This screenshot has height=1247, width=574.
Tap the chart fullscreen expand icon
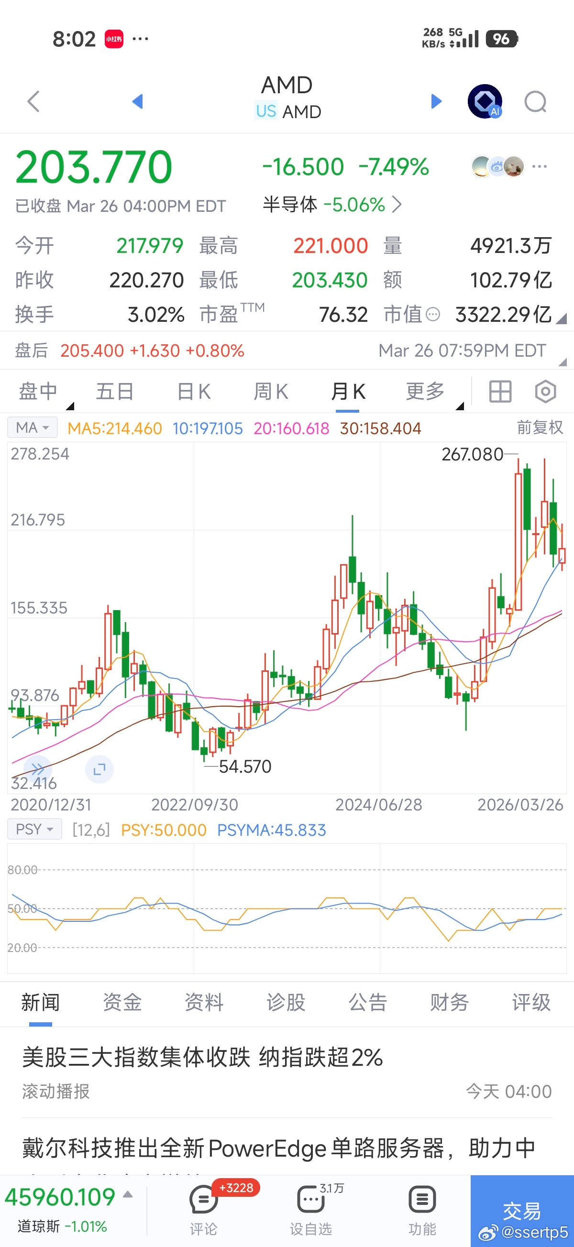[99, 769]
